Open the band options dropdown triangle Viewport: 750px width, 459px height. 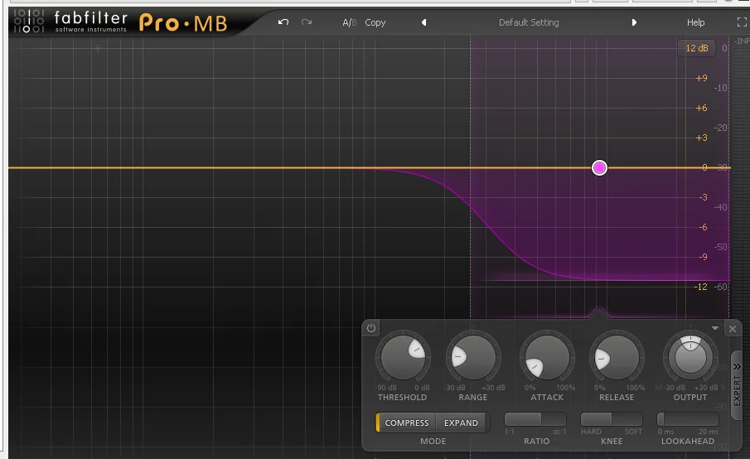click(715, 328)
